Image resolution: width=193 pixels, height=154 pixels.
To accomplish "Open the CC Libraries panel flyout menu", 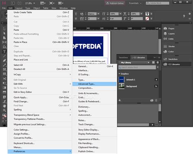I will [x=159, y=57].
